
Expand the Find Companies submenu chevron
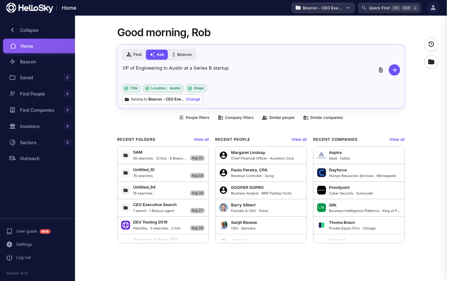[x=67, y=110]
